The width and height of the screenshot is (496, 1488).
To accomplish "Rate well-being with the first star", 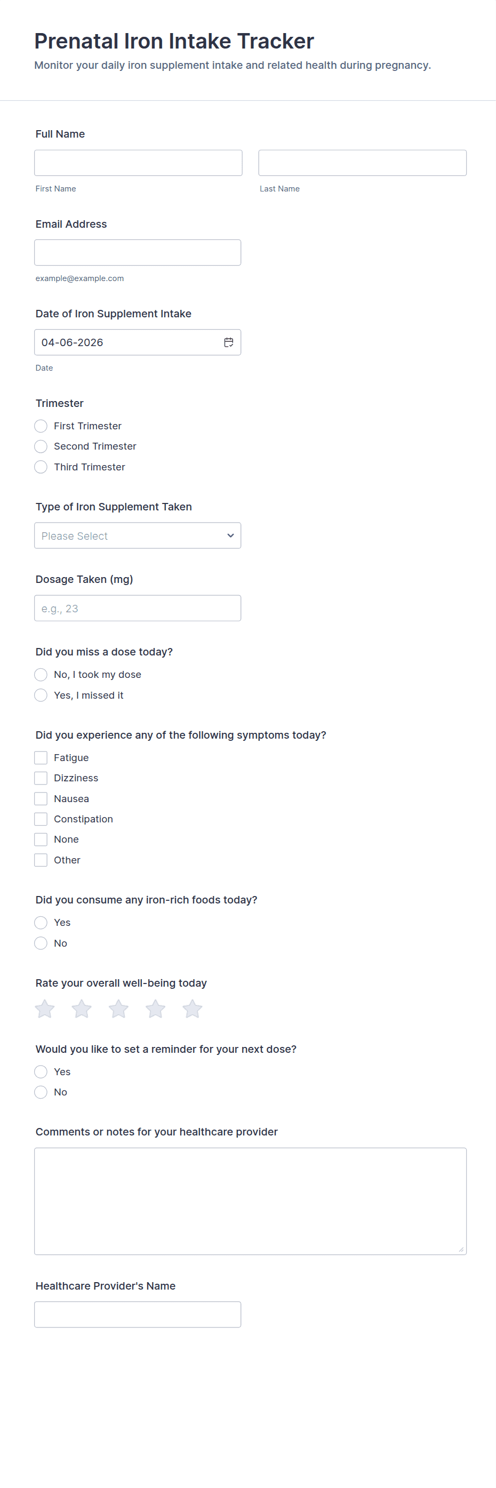I will point(44,1009).
